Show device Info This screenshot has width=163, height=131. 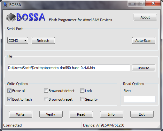112,114
